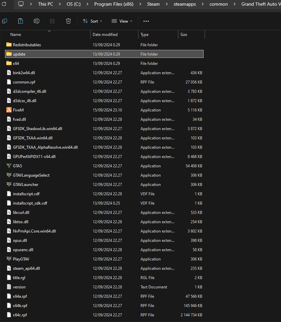Expand the See more ellipsis menu
Viewport: 281px width, 322px height.
pos(146,21)
